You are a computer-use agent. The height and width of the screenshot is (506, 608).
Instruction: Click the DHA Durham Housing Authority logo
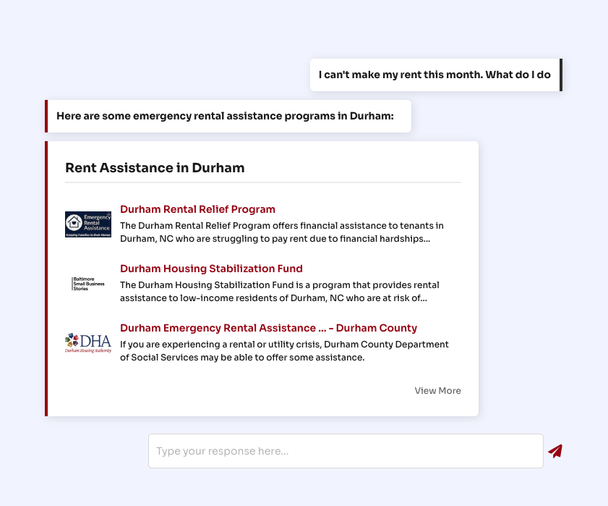88,343
